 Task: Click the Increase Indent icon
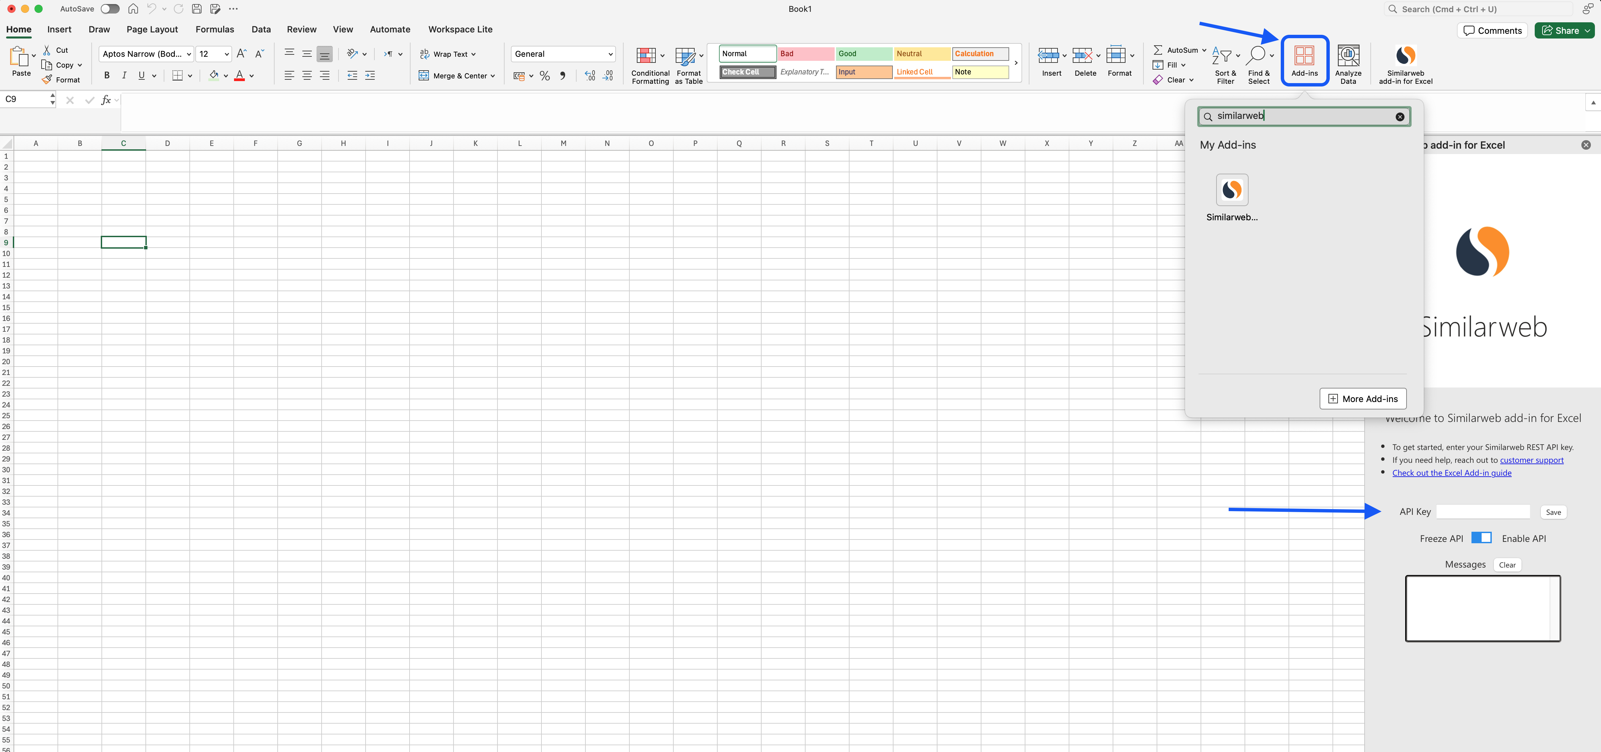370,75
